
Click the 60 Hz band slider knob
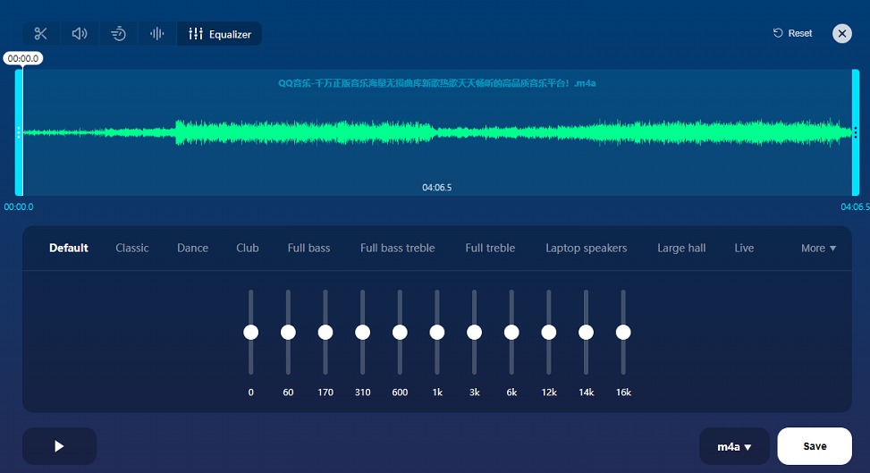288,332
